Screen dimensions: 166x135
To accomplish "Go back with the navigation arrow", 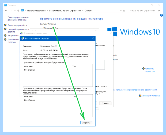I will tap(6, 11).
